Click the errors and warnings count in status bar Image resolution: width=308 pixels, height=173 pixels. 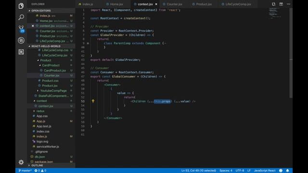[40, 171]
